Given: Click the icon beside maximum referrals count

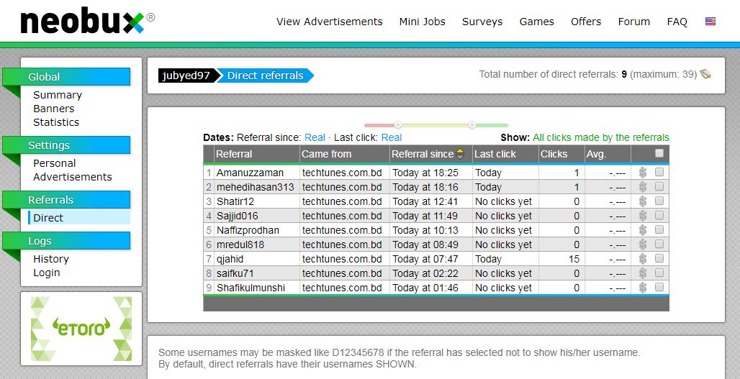Looking at the screenshot, I should [x=705, y=74].
